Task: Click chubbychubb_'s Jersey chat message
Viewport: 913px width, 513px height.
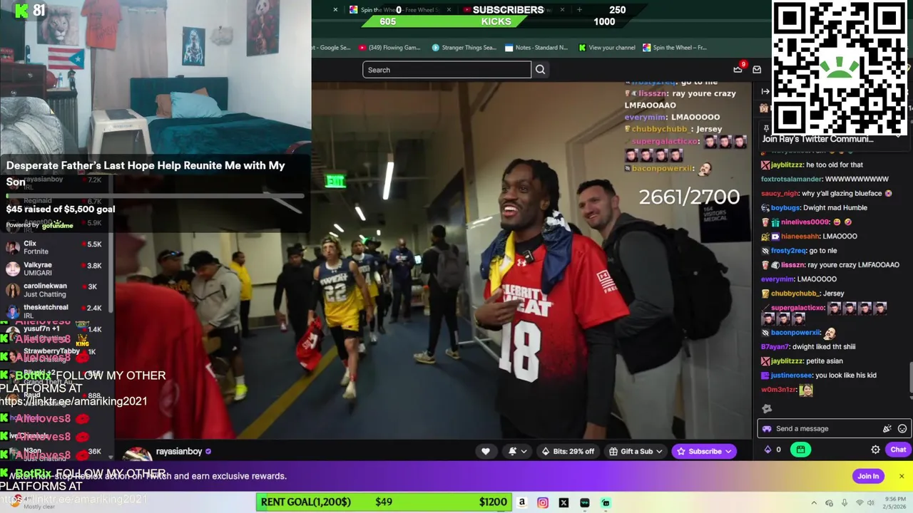Action: [802, 294]
